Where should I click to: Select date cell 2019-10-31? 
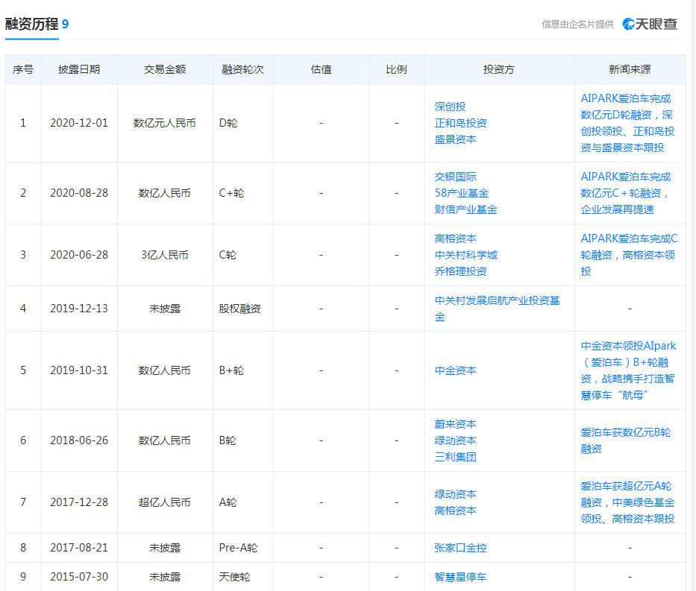79,370
